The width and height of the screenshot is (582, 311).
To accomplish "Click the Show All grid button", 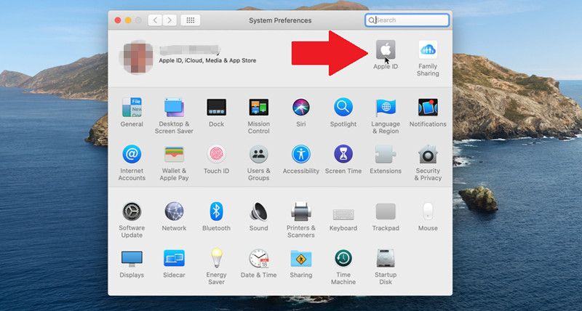I will [x=191, y=20].
